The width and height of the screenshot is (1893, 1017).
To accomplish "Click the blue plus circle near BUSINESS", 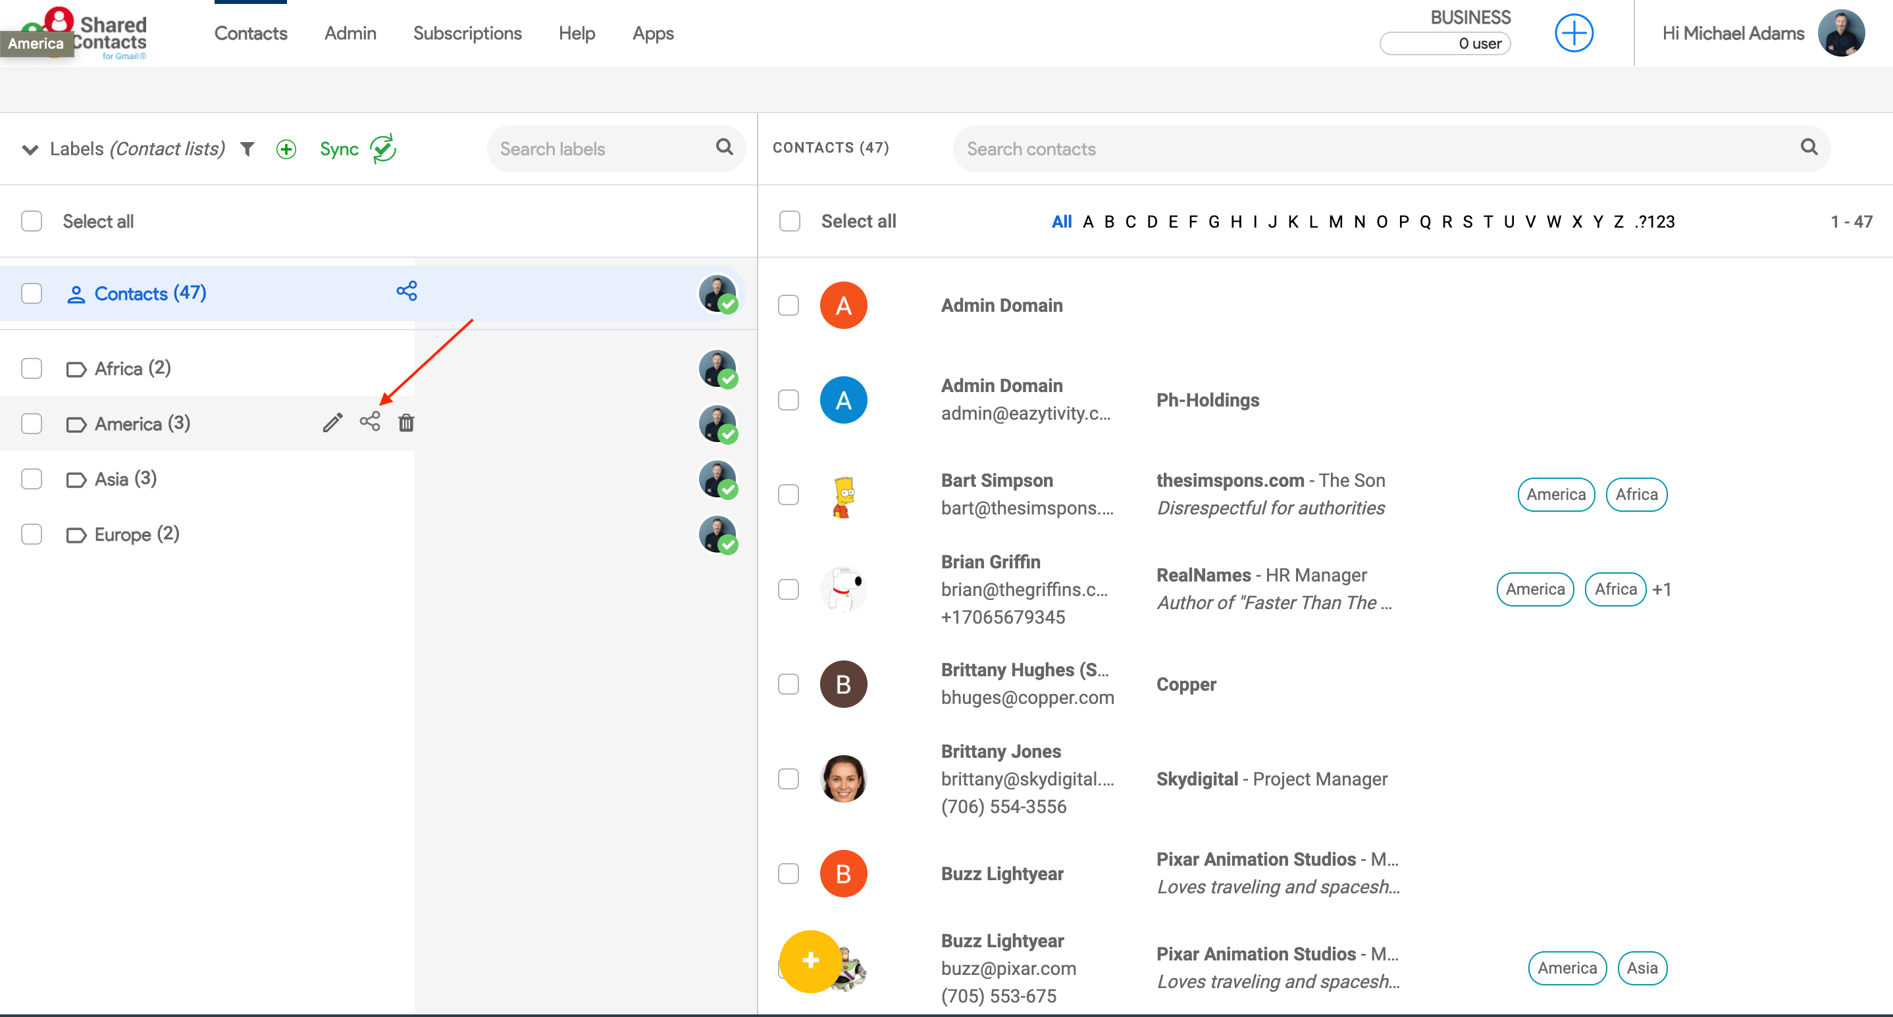I will tap(1573, 33).
